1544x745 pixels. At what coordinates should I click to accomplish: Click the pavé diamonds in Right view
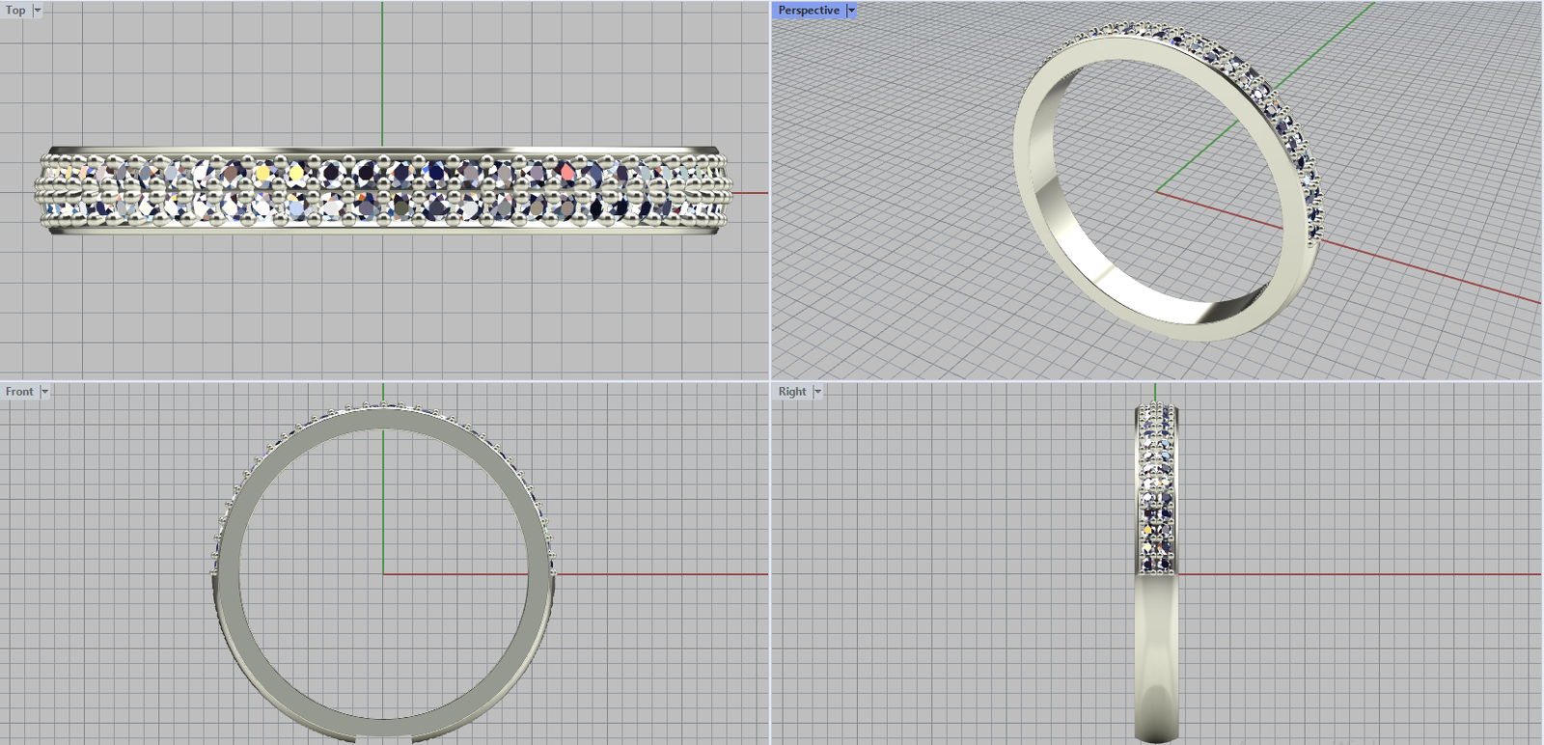1156,483
